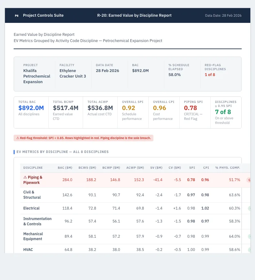Select the Instrumentation & Controls row
Viewport: 255px width, 280px height.
coord(135,221)
